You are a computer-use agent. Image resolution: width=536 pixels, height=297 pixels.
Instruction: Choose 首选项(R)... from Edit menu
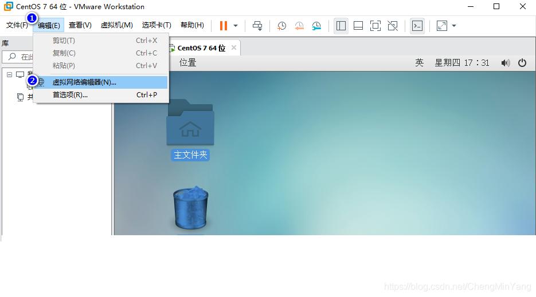pyautogui.click(x=101, y=95)
